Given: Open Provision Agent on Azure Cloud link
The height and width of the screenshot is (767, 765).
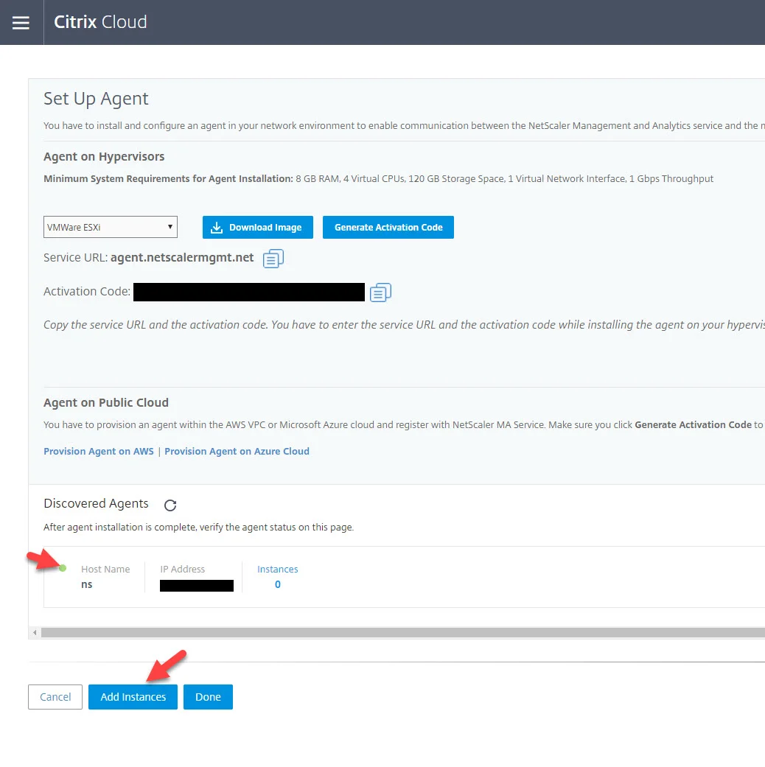Looking at the screenshot, I should coord(237,451).
